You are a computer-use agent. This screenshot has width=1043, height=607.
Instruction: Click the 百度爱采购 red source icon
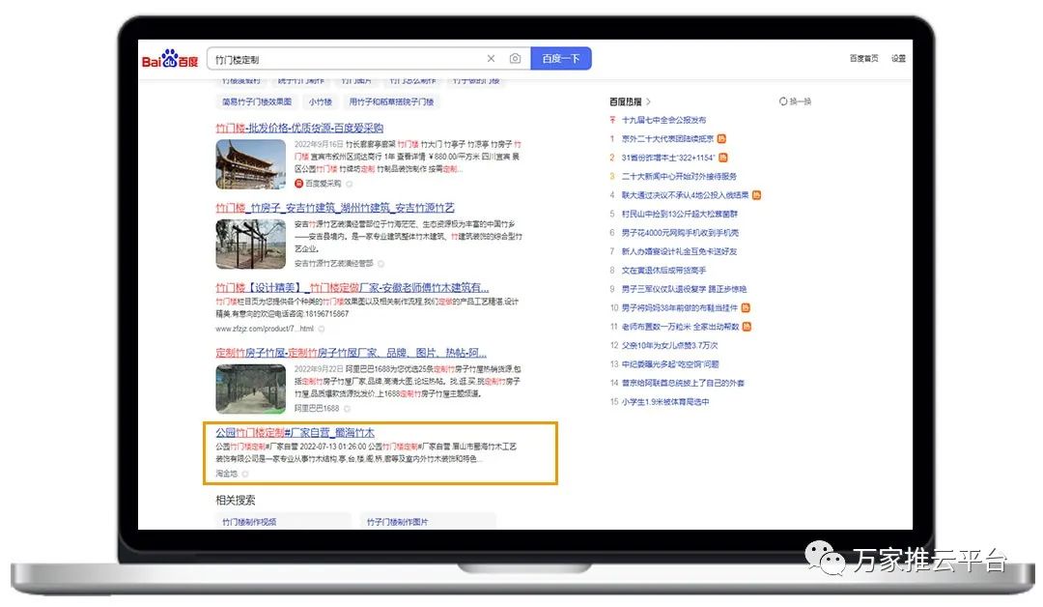click(299, 183)
